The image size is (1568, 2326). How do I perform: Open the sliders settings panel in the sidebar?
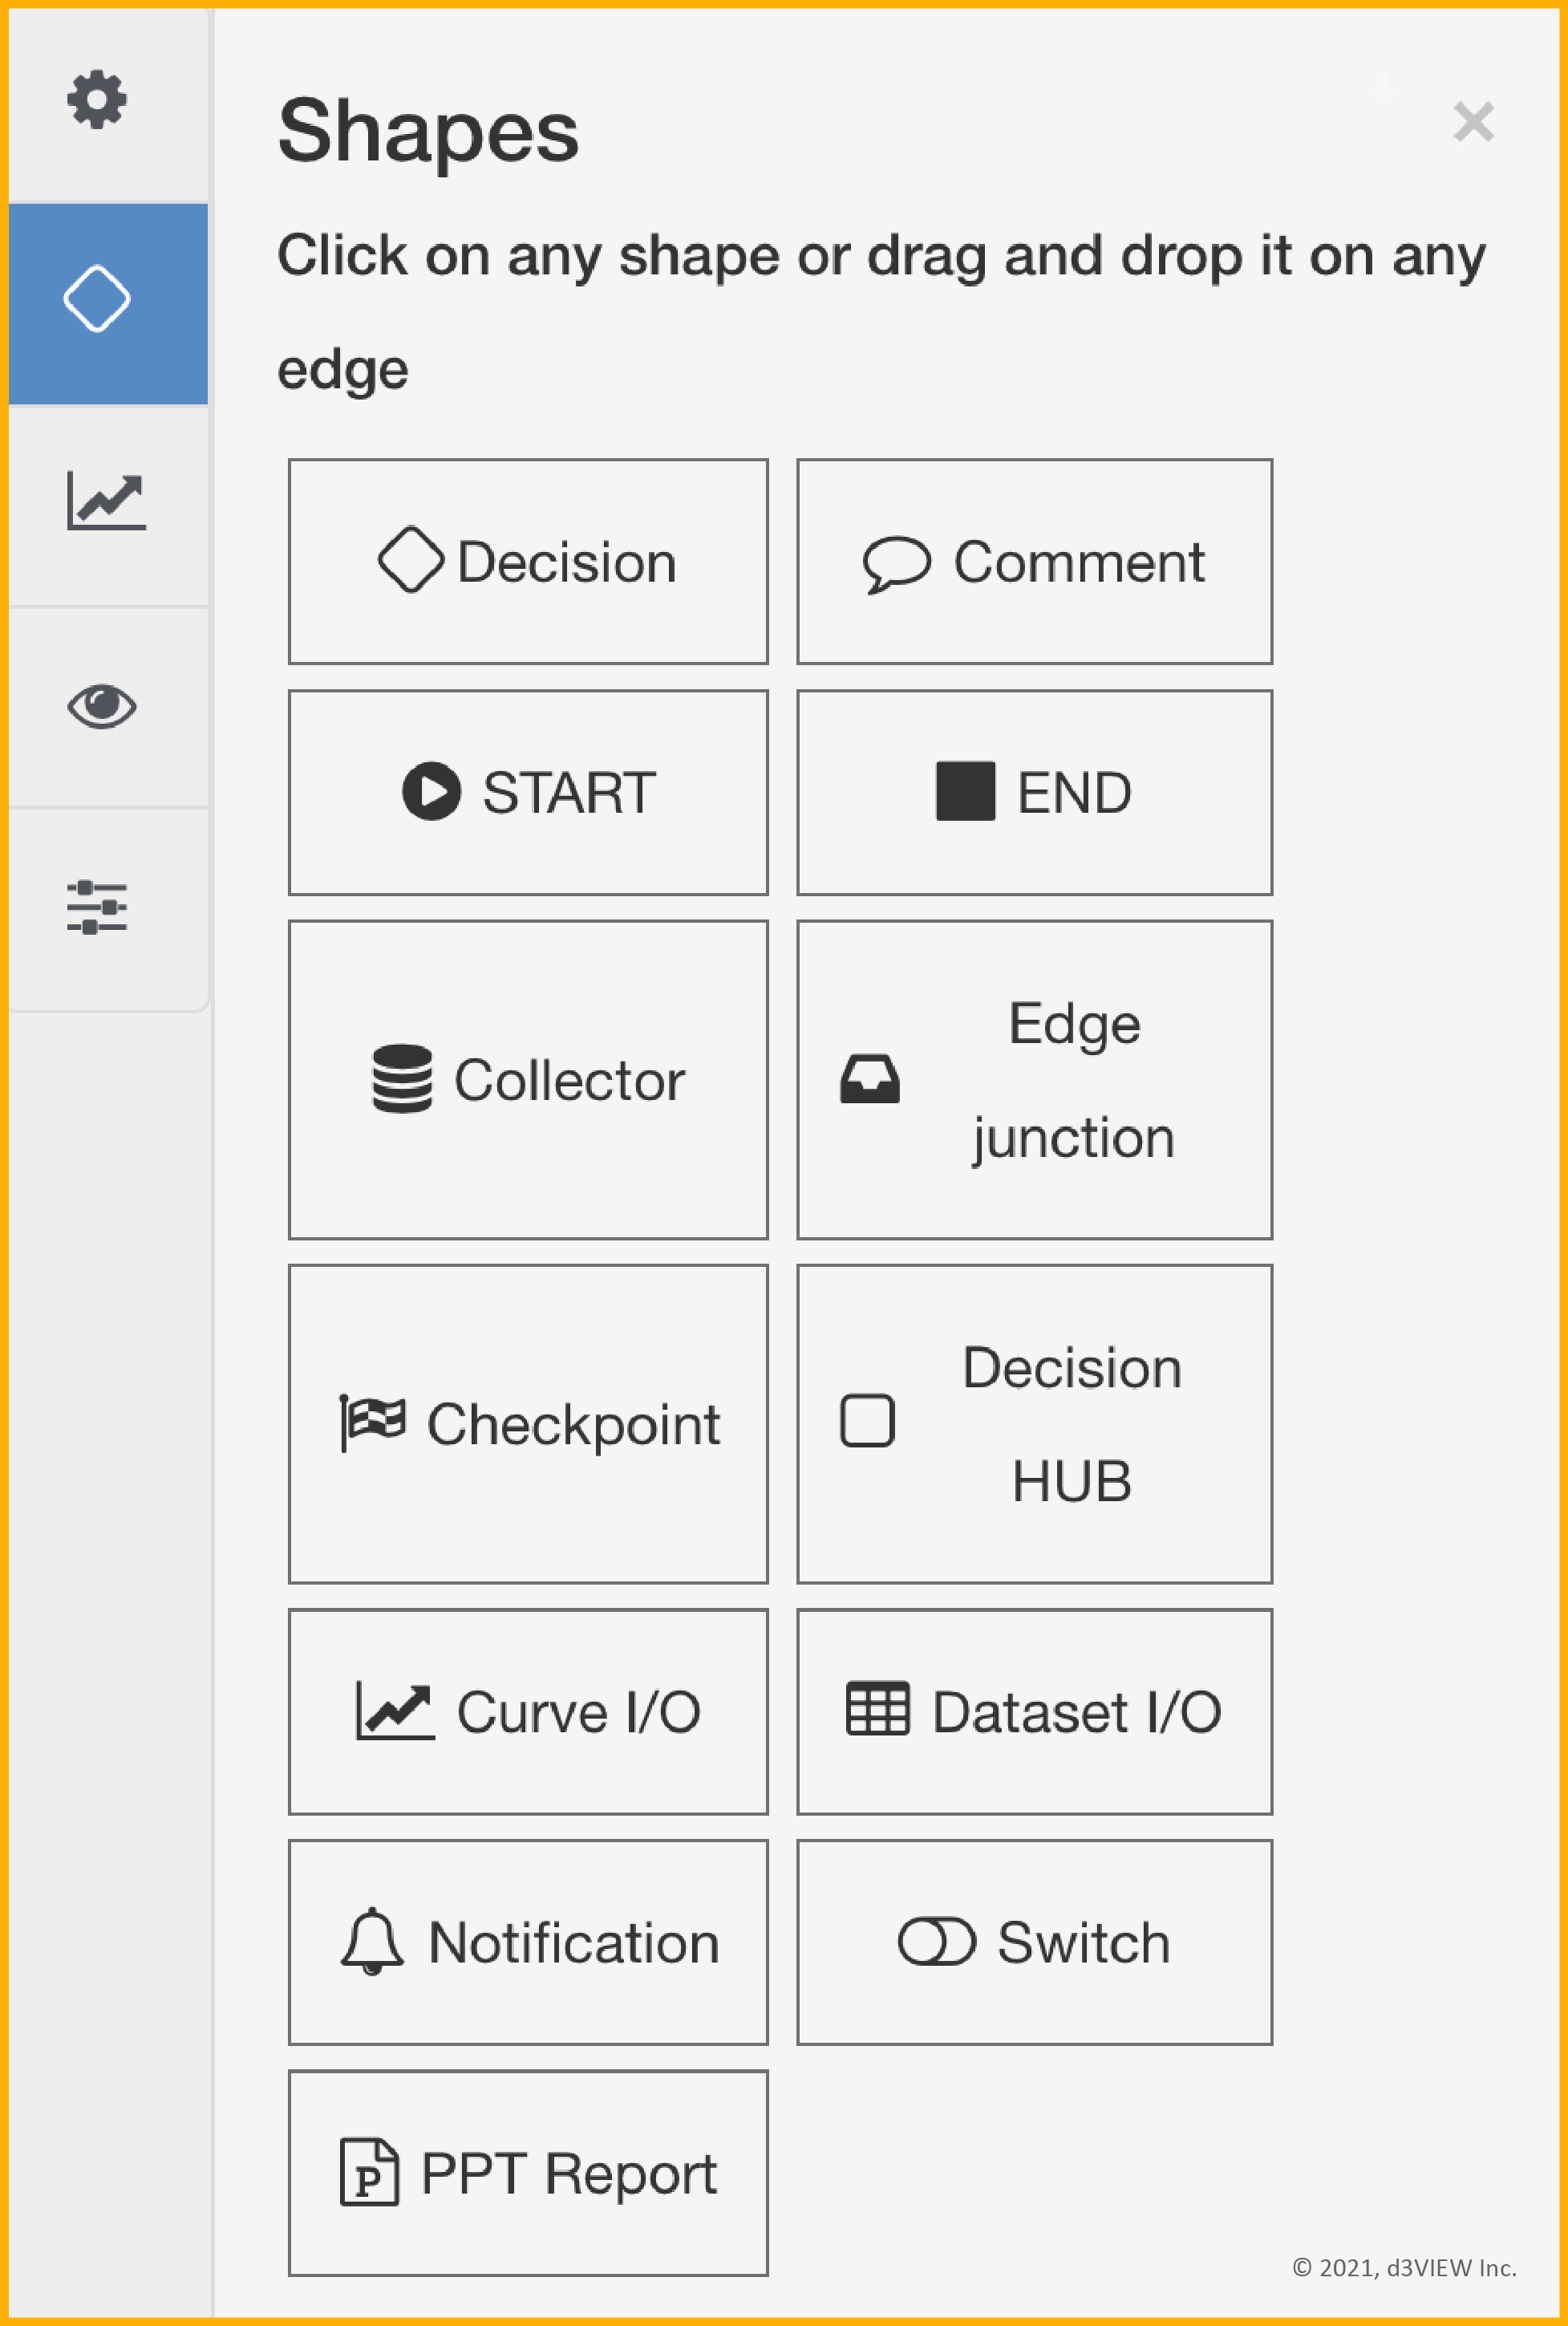97,905
